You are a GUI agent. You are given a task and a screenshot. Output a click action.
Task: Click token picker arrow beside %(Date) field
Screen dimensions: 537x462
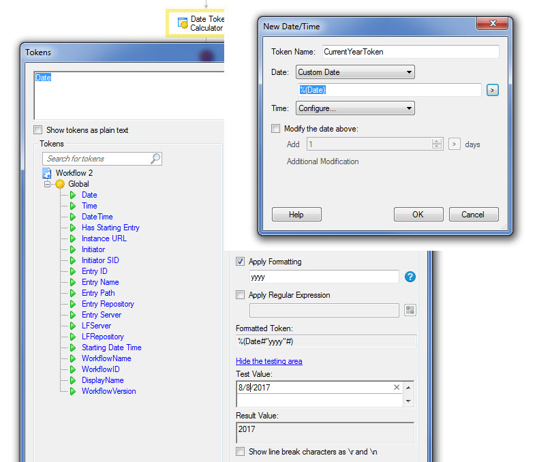click(493, 90)
